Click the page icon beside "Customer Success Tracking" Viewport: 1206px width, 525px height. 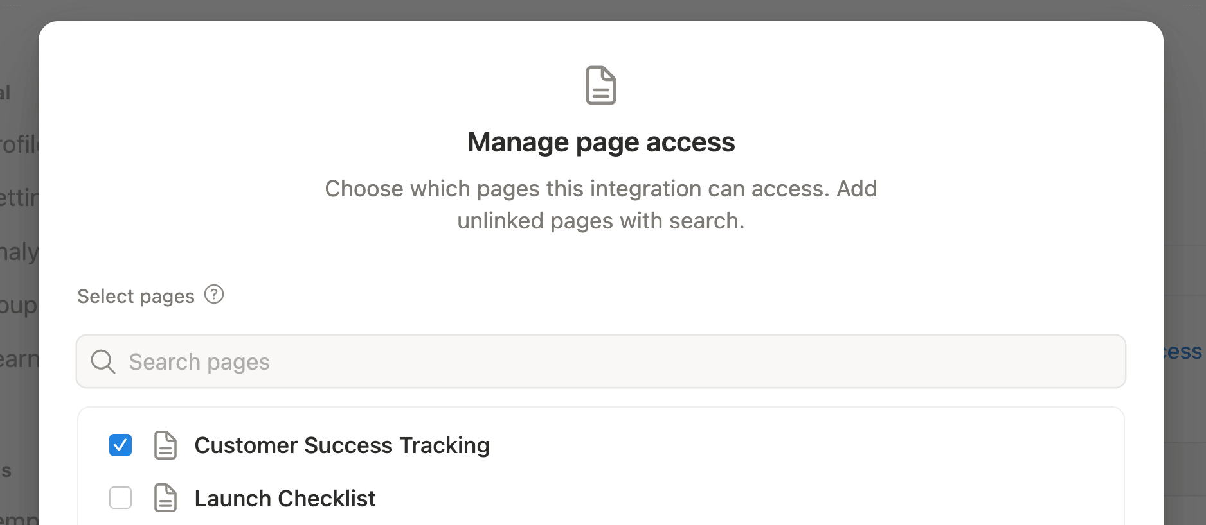click(165, 445)
